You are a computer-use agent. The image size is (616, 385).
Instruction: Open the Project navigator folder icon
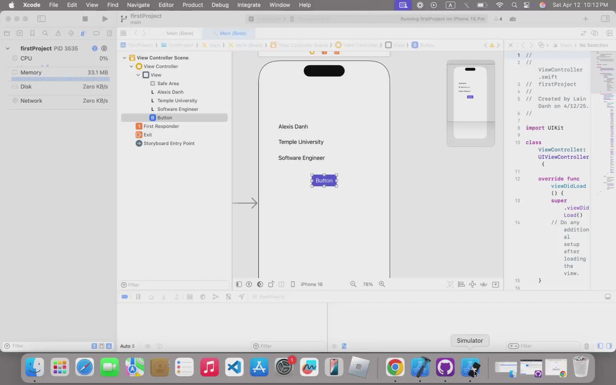coord(6,33)
